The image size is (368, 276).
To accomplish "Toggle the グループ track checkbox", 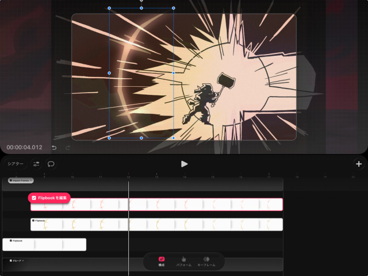I will (11, 260).
